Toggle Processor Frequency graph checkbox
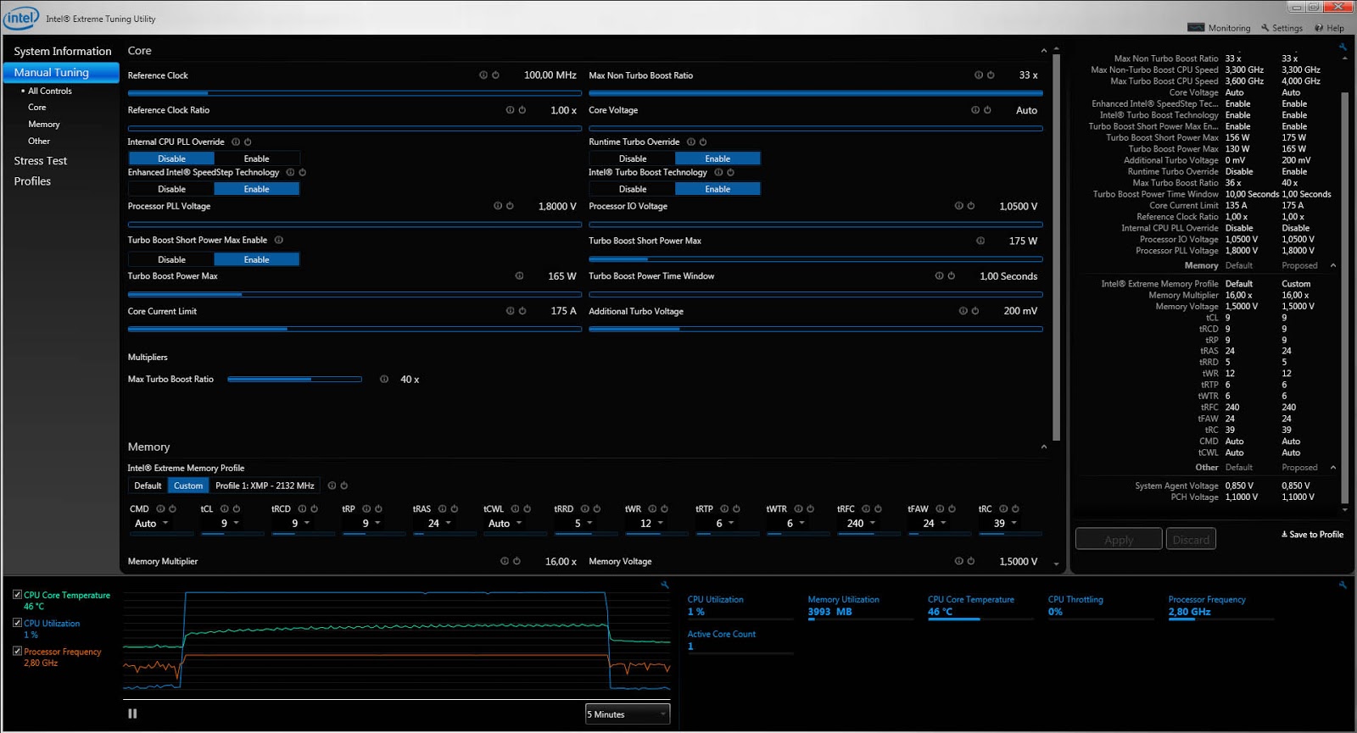The image size is (1357, 733). [x=17, y=652]
